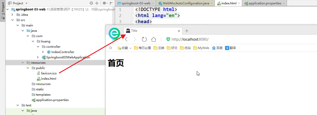
Task: Open a new browser tab
Action: 187,31
